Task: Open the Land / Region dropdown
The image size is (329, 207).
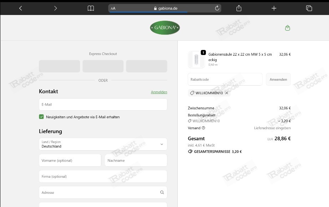Action: [x=103, y=144]
